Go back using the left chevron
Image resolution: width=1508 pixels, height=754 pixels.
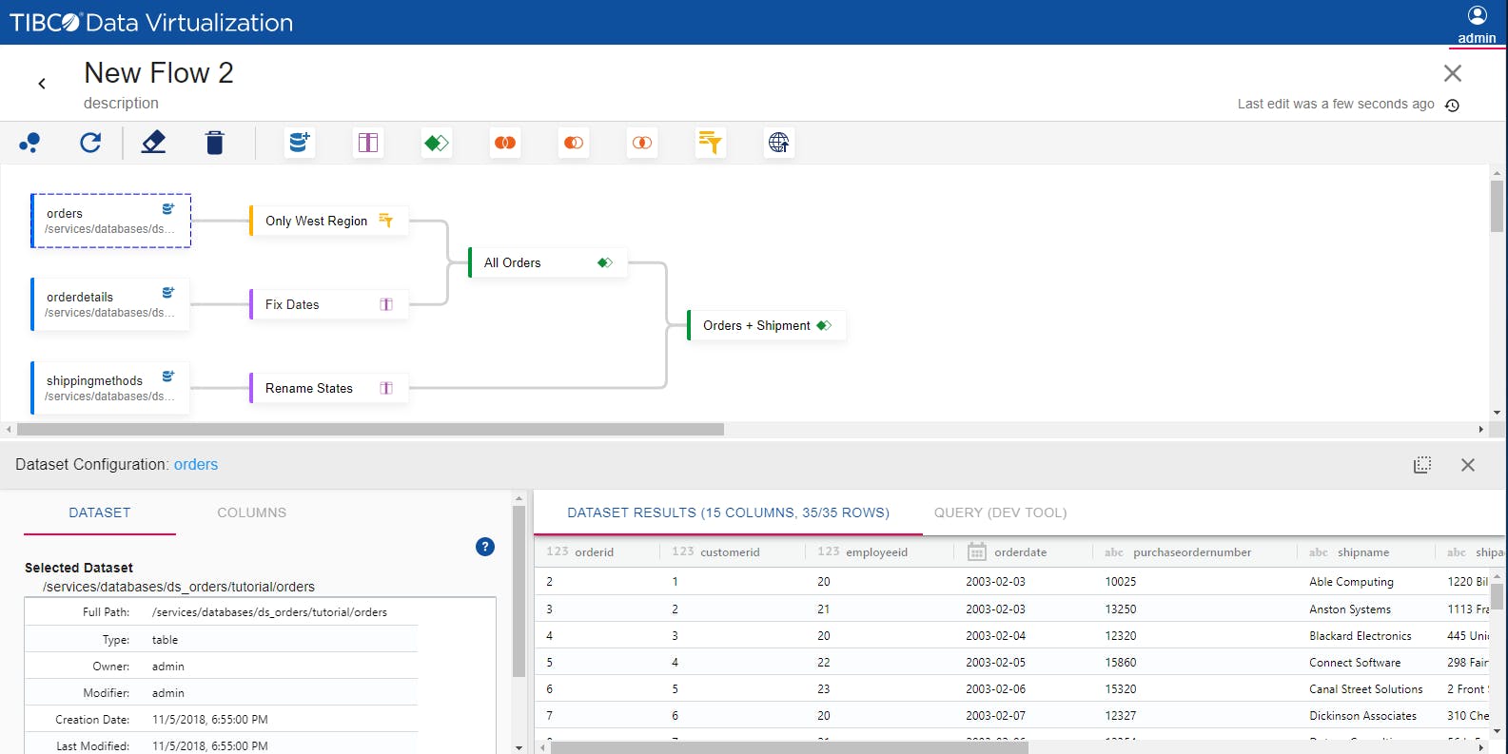pos(42,84)
